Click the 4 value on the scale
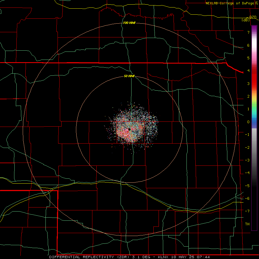Viewport: 259px width, 259px height. (x=248, y=71)
